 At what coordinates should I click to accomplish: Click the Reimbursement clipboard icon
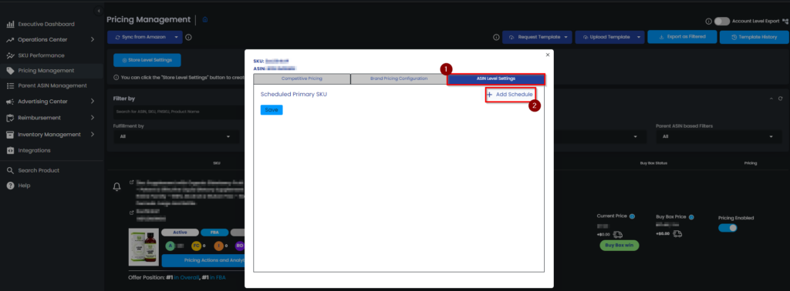tap(10, 118)
